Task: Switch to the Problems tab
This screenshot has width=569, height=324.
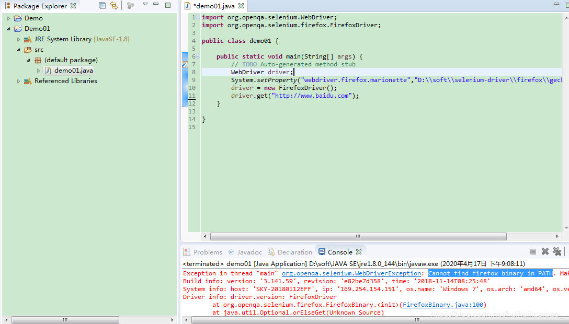Action: coord(207,251)
